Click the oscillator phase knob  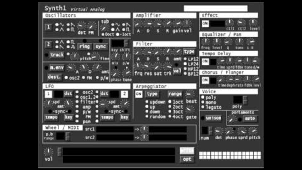115,73
